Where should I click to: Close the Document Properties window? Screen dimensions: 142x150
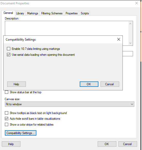[137, 3]
